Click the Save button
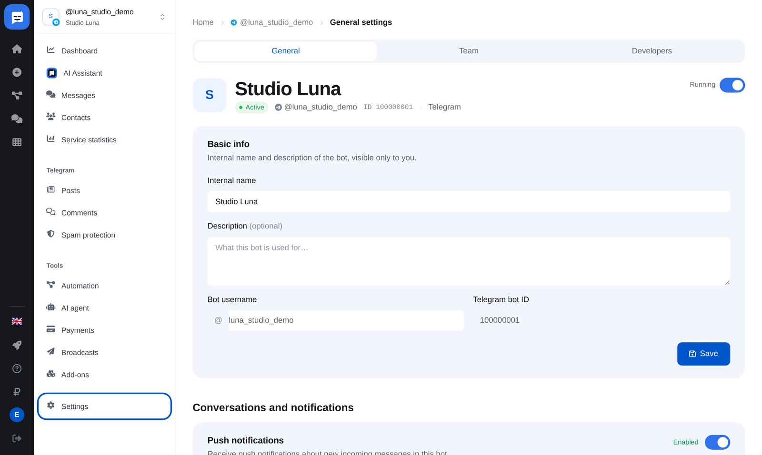This screenshot has height=455, width=762. (x=703, y=354)
